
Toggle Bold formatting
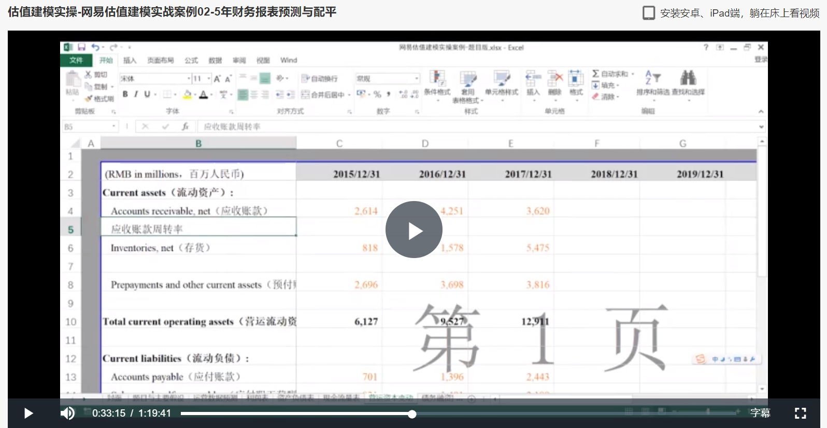point(125,94)
